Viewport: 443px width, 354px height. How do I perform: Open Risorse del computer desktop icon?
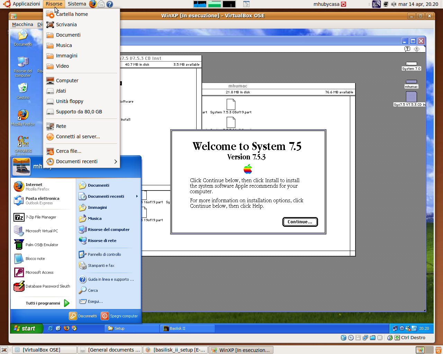pyautogui.click(x=23, y=67)
